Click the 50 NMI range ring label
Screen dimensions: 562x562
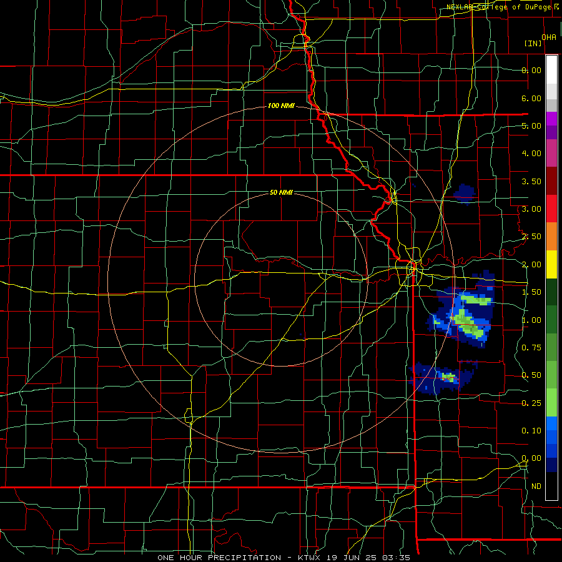point(281,192)
